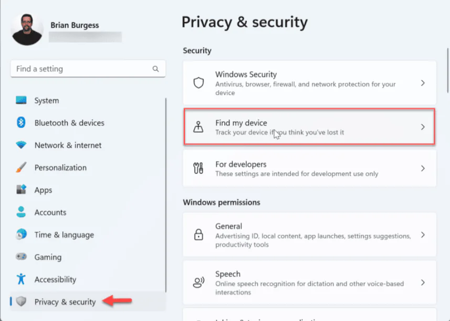Expand Find my device with the chevron
Screen dimensions: 450x321
click(x=423, y=126)
